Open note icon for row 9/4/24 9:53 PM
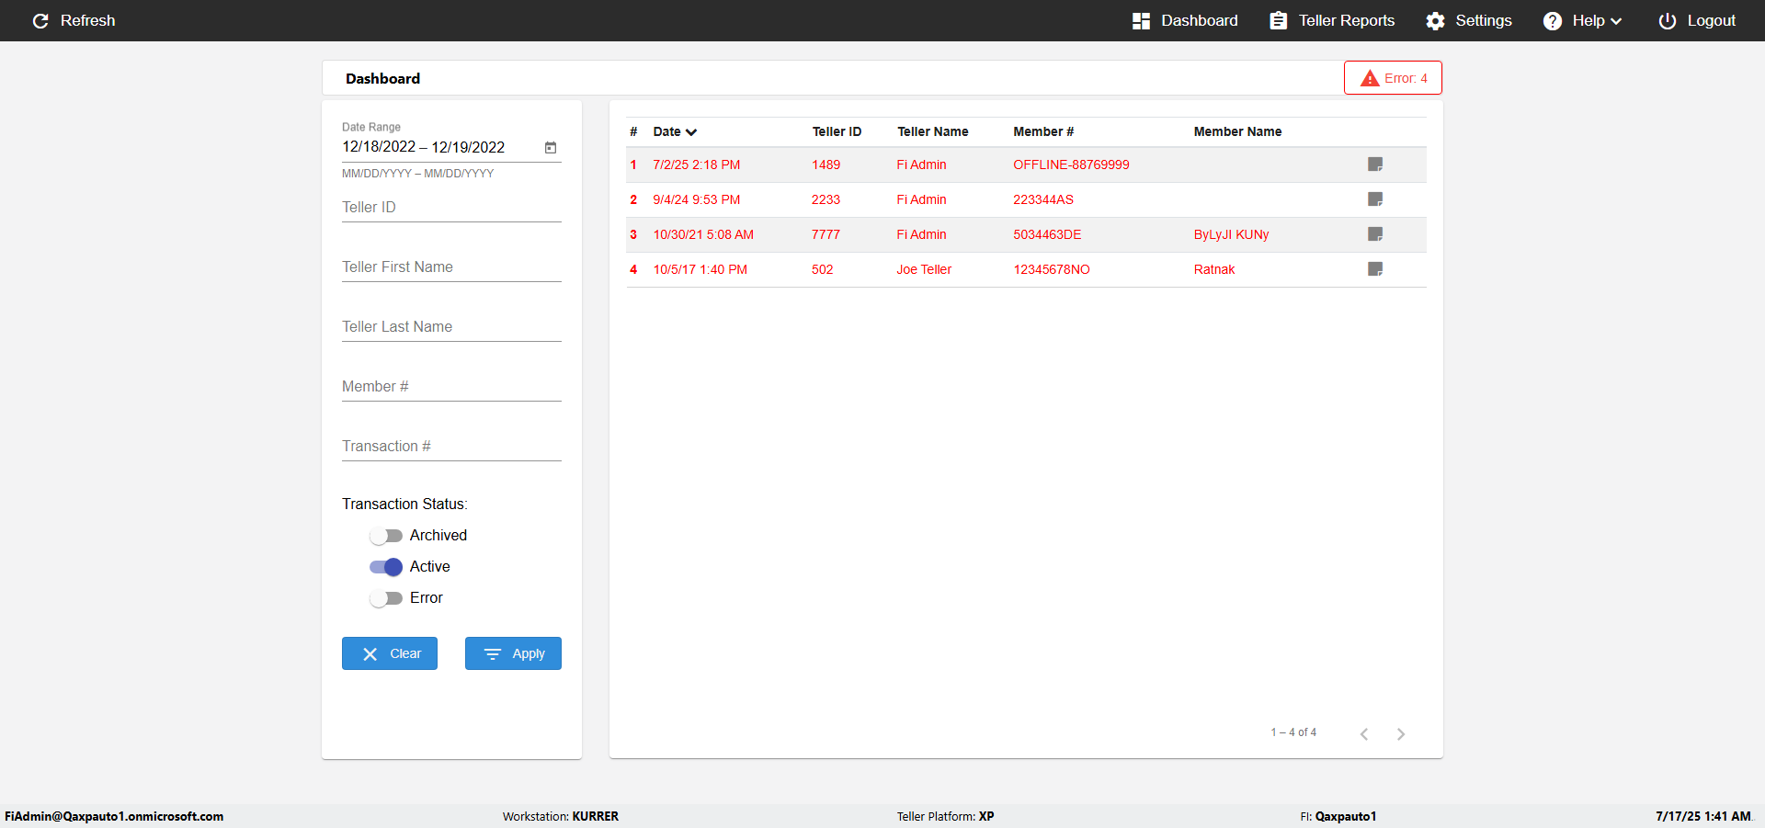The image size is (1765, 828). (x=1375, y=199)
